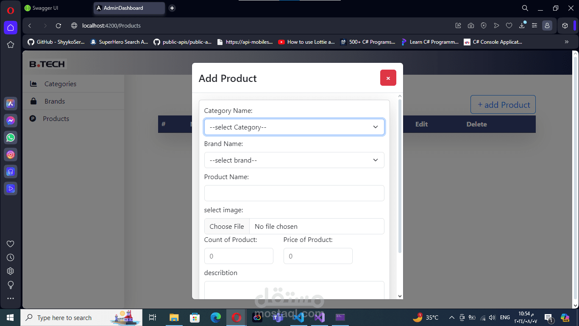The height and width of the screenshot is (326, 579).
Task: Open Instagram in Opera sidebar
Action: click(x=11, y=155)
